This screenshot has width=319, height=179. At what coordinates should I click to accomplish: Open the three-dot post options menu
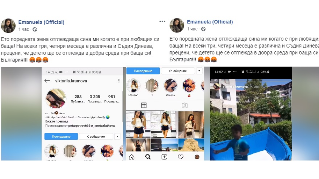162,21
